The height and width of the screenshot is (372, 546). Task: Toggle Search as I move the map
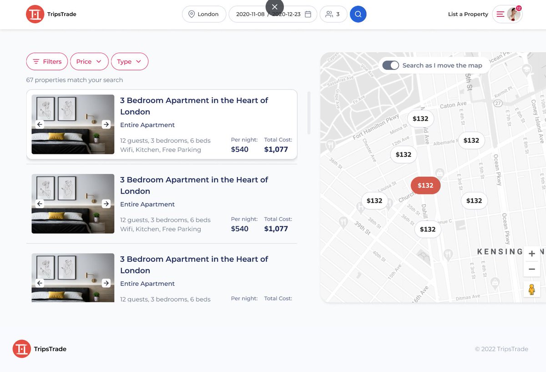point(390,65)
